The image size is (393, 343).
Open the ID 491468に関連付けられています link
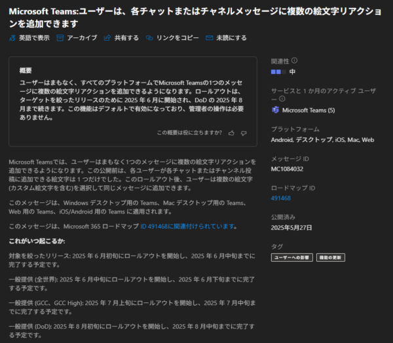click(187, 226)
